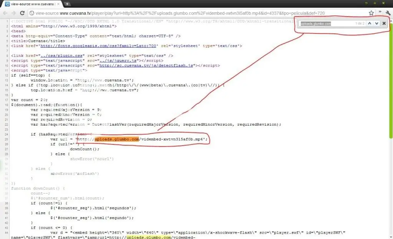Bookmark this page with the star icon
Image resolution: width=393 pixels, height=239 pixels.
pos(371,13)
